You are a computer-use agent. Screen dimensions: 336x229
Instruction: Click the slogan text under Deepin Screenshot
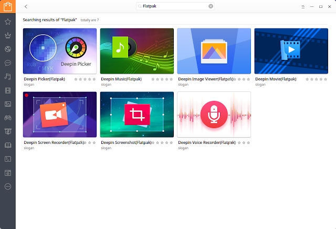106,148
